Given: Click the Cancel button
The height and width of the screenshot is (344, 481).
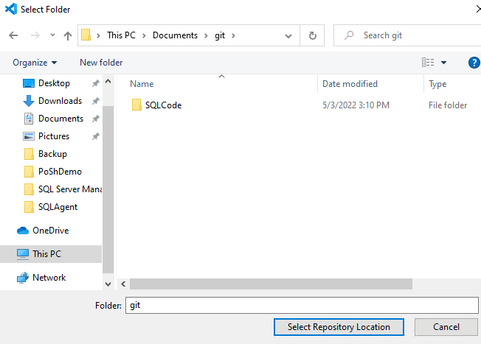Looking at the screenshot, I should 446,327.
